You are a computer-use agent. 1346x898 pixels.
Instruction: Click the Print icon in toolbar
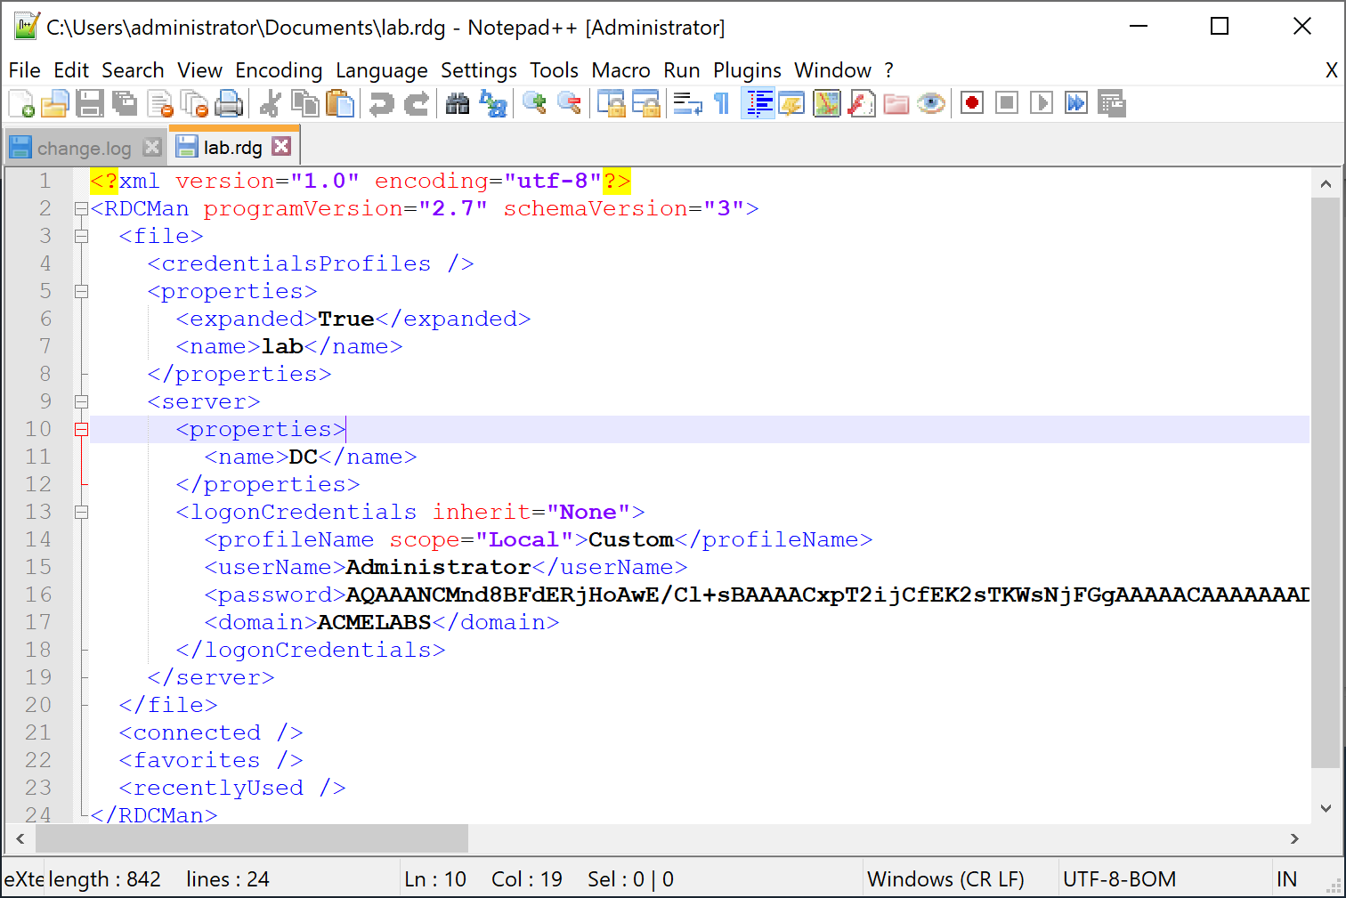pos(229,104)
